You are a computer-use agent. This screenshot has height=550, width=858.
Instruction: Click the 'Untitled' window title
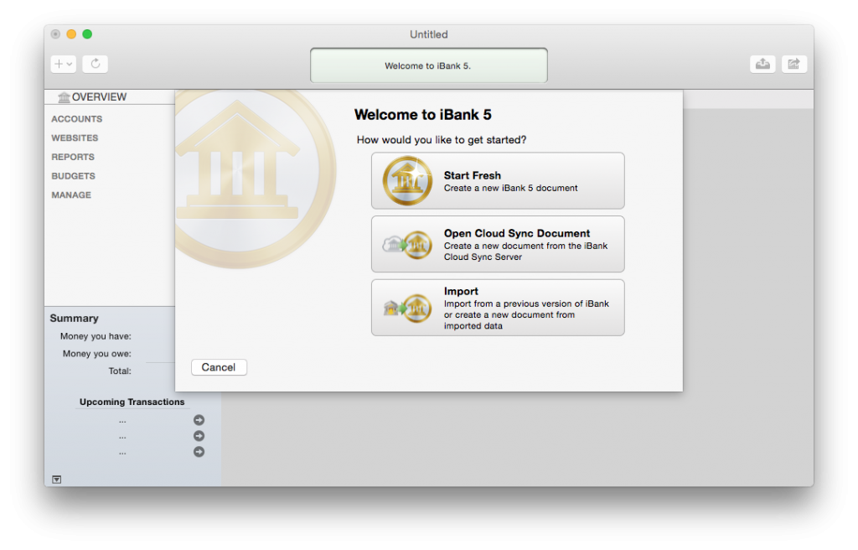[429, 34]
